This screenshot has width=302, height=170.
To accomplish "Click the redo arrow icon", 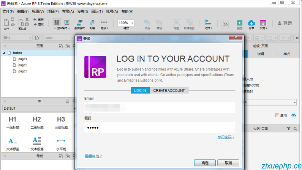I will coord(35,24).
